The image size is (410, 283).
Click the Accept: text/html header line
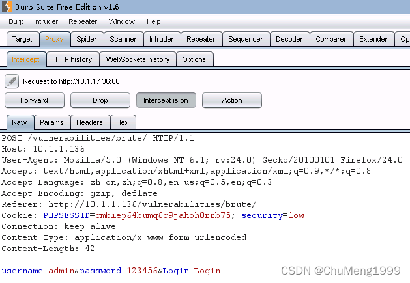click(x=186, y=171)
